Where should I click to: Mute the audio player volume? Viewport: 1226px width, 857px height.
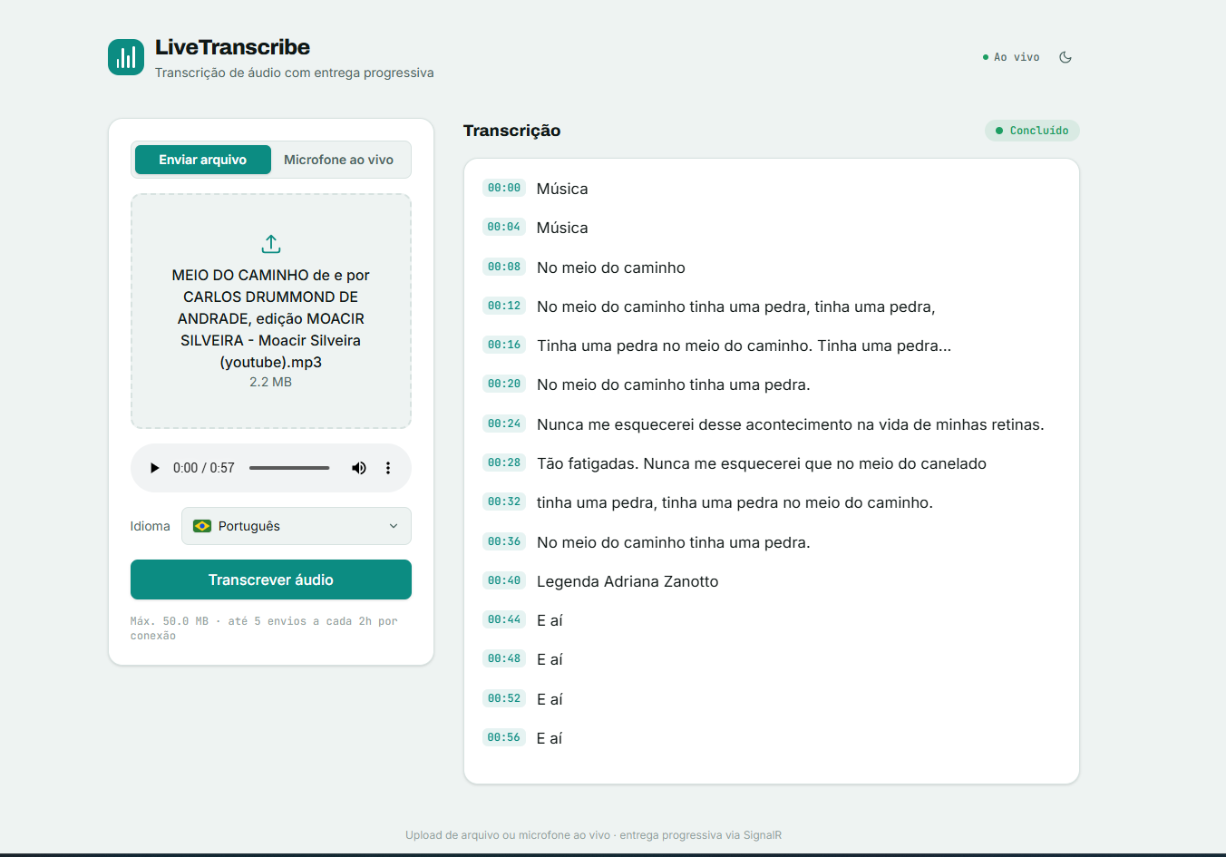pos(359,468)
